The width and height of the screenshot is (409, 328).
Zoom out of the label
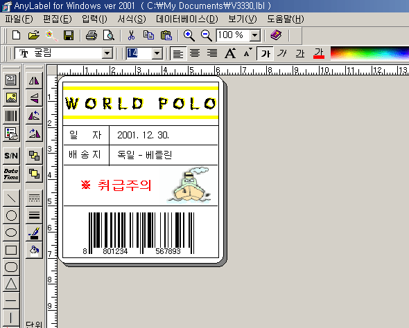207,35
